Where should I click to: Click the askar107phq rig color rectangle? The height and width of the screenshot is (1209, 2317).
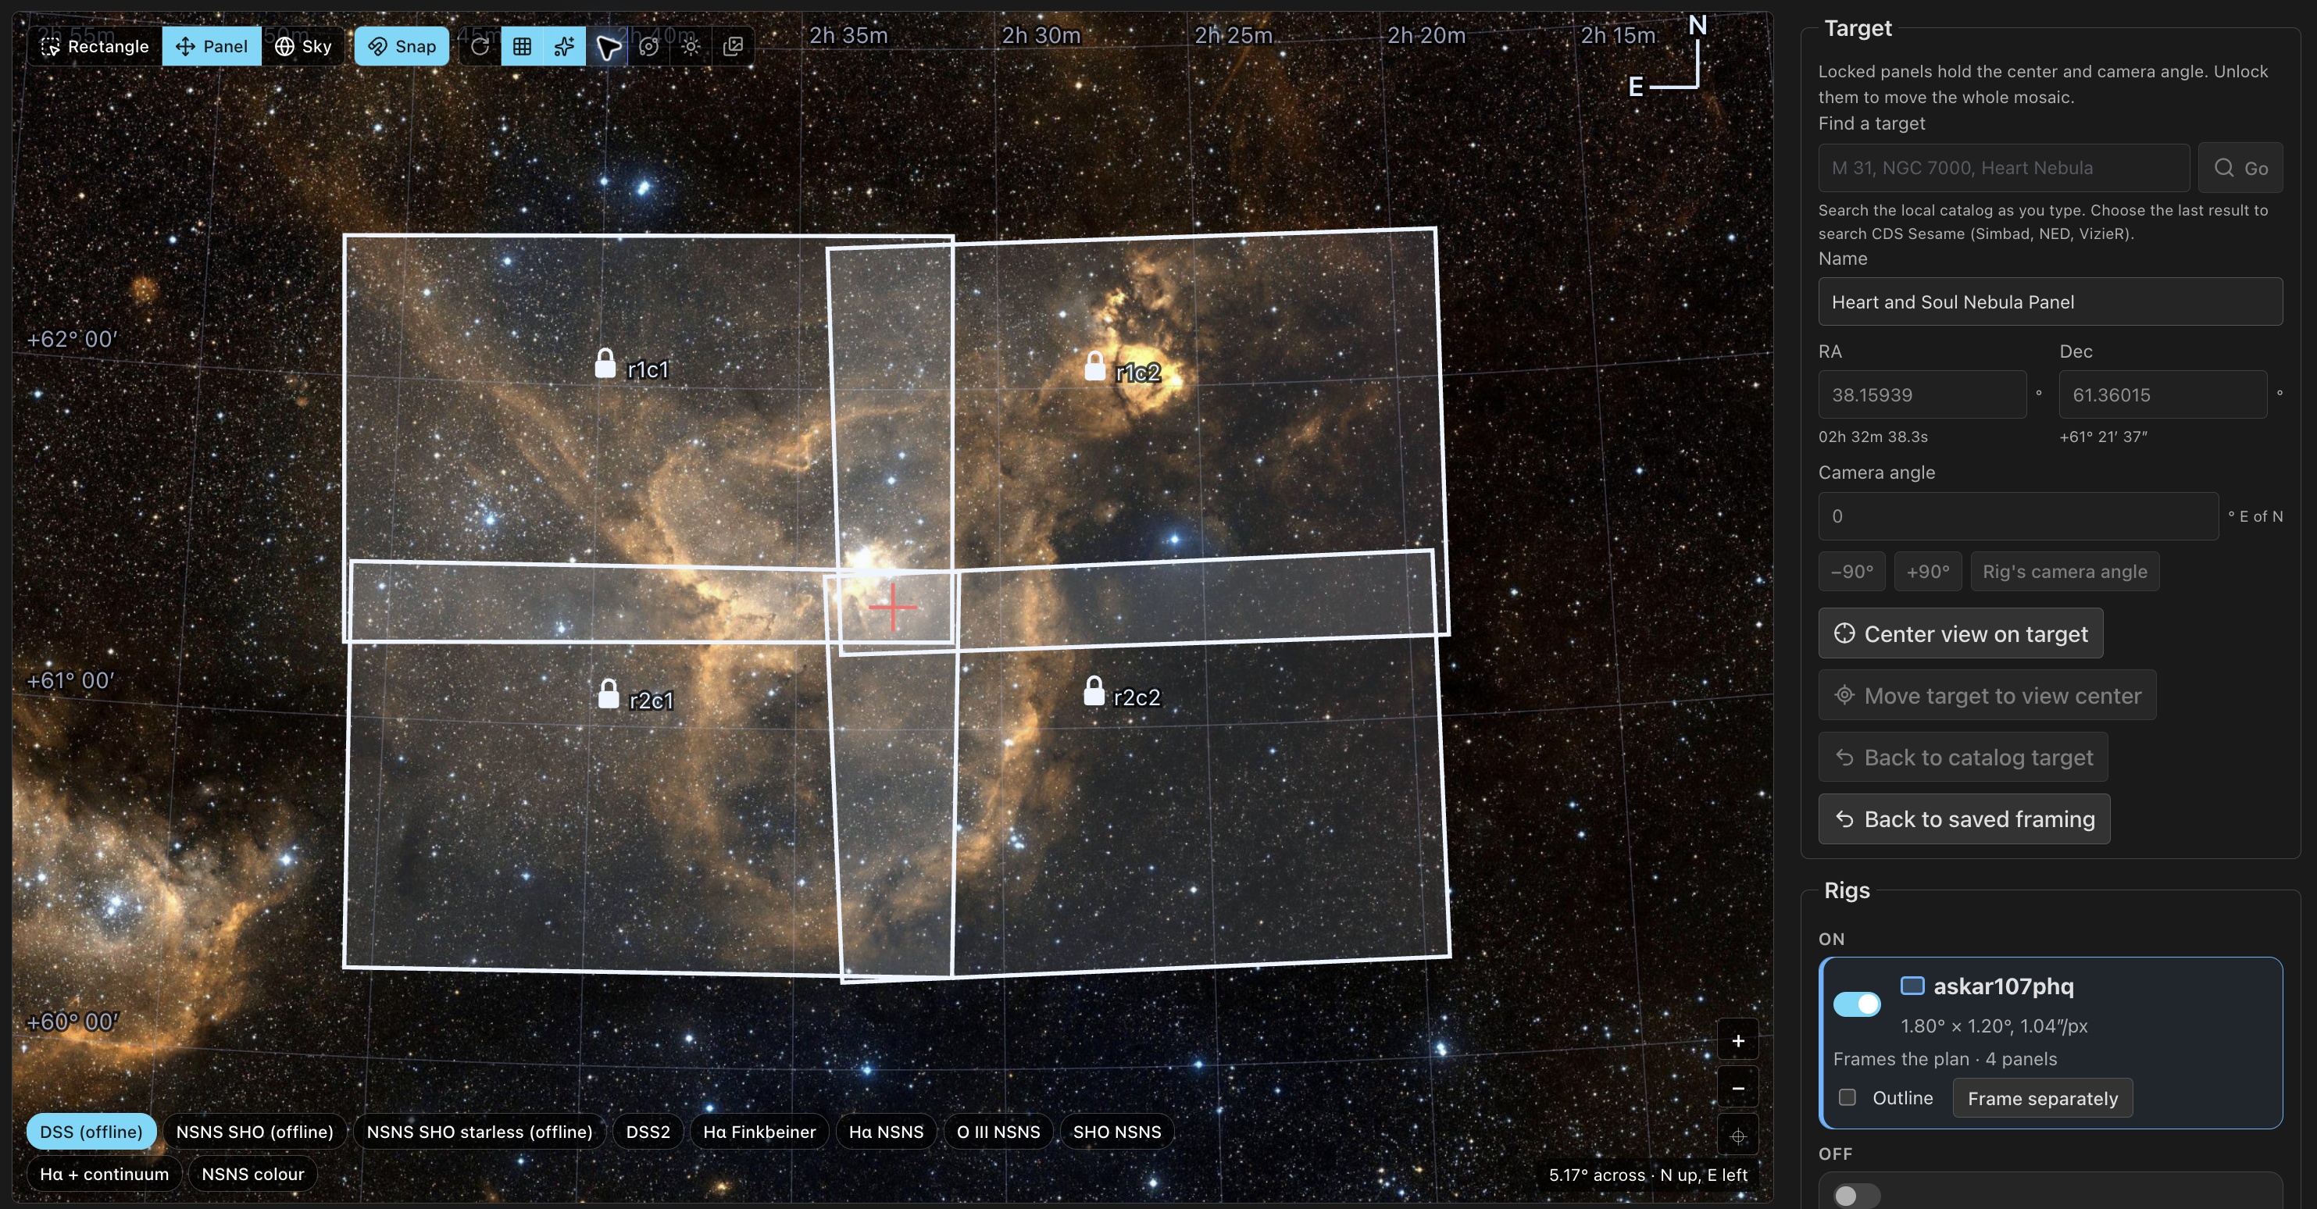[x=1912, y=986]
